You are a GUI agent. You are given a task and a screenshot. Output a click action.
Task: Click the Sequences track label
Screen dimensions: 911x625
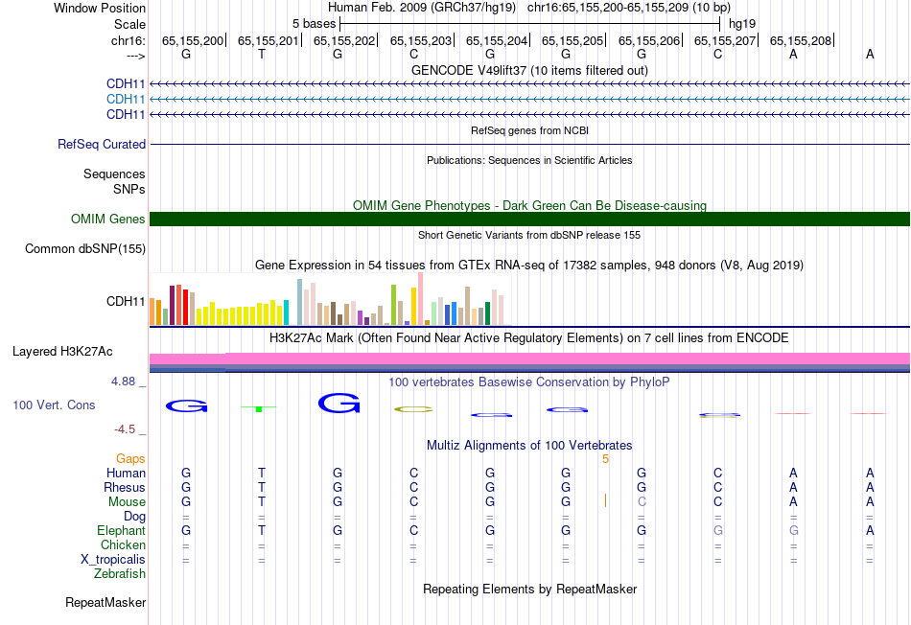click(x=114, y=174)
